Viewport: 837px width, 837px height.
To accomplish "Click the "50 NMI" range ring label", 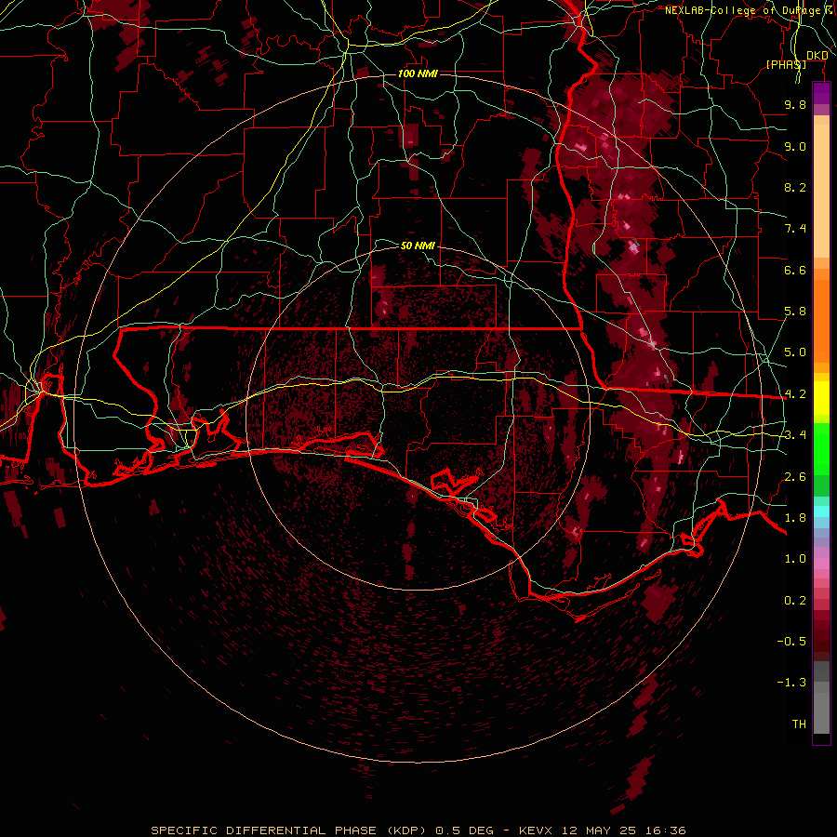I will pyautogui.click(x=418, y=246).
